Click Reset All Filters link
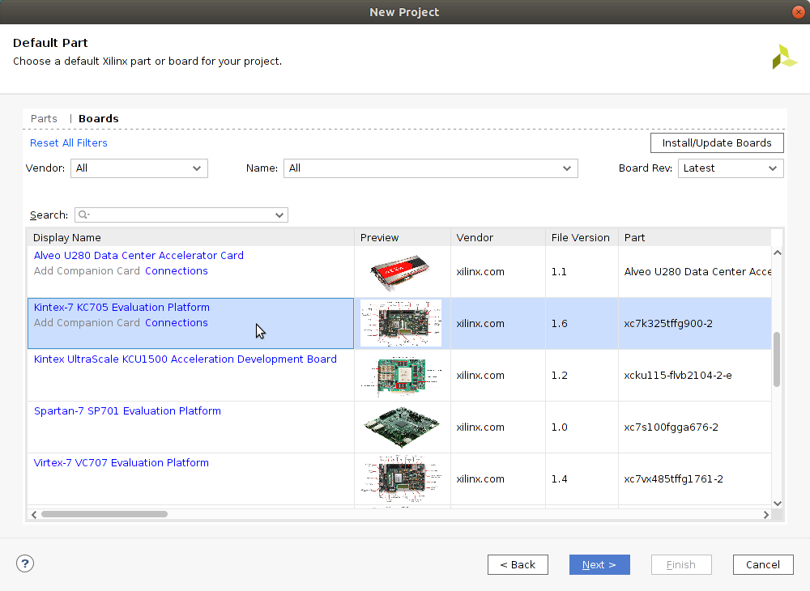810x591 pixels. [x=69, y=143]
